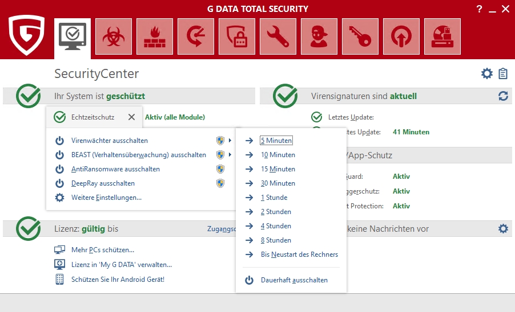Open the encryption key icon
The width and height of the screenshot is (515, 312).
360,36
